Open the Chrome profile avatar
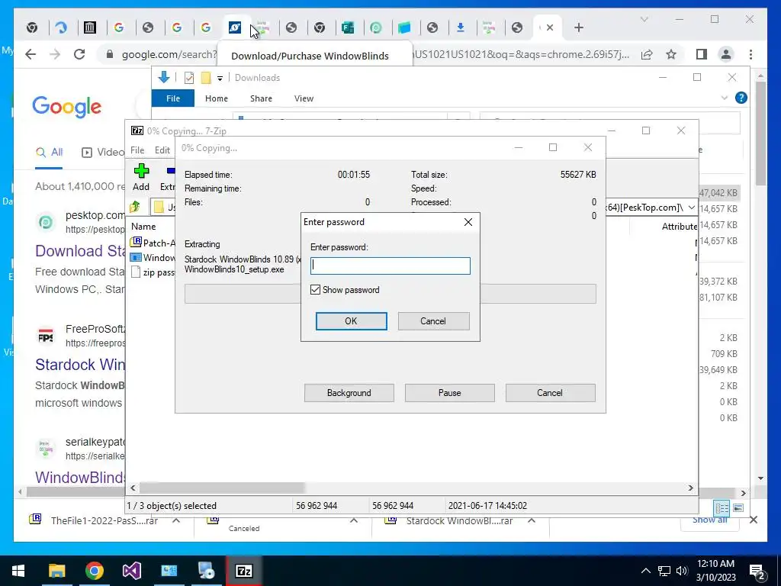 pyautogui.click(x=726, y=54)
